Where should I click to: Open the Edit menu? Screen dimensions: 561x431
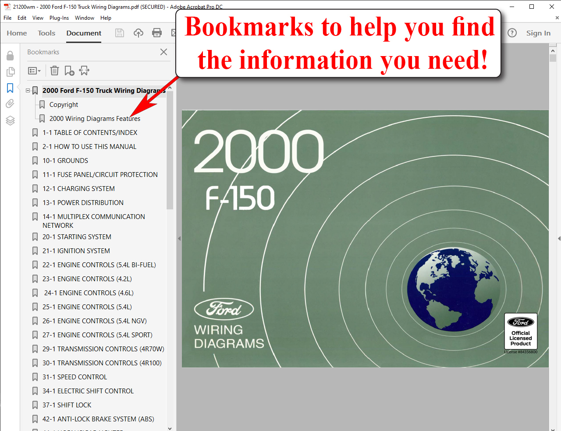tap(22, 18)
